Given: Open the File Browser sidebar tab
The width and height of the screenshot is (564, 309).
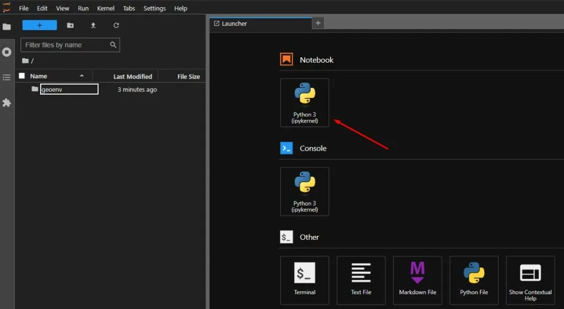Looking at the screenshot, I should coord(7,27).
